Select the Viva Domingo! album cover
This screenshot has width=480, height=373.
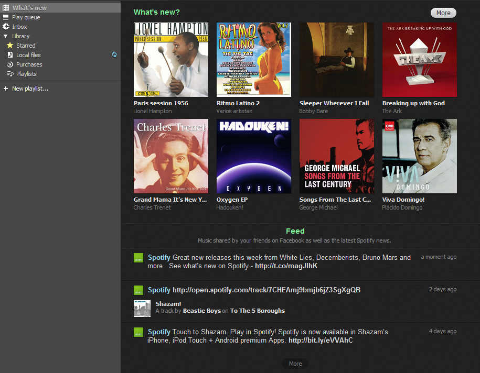click(420, 156)
